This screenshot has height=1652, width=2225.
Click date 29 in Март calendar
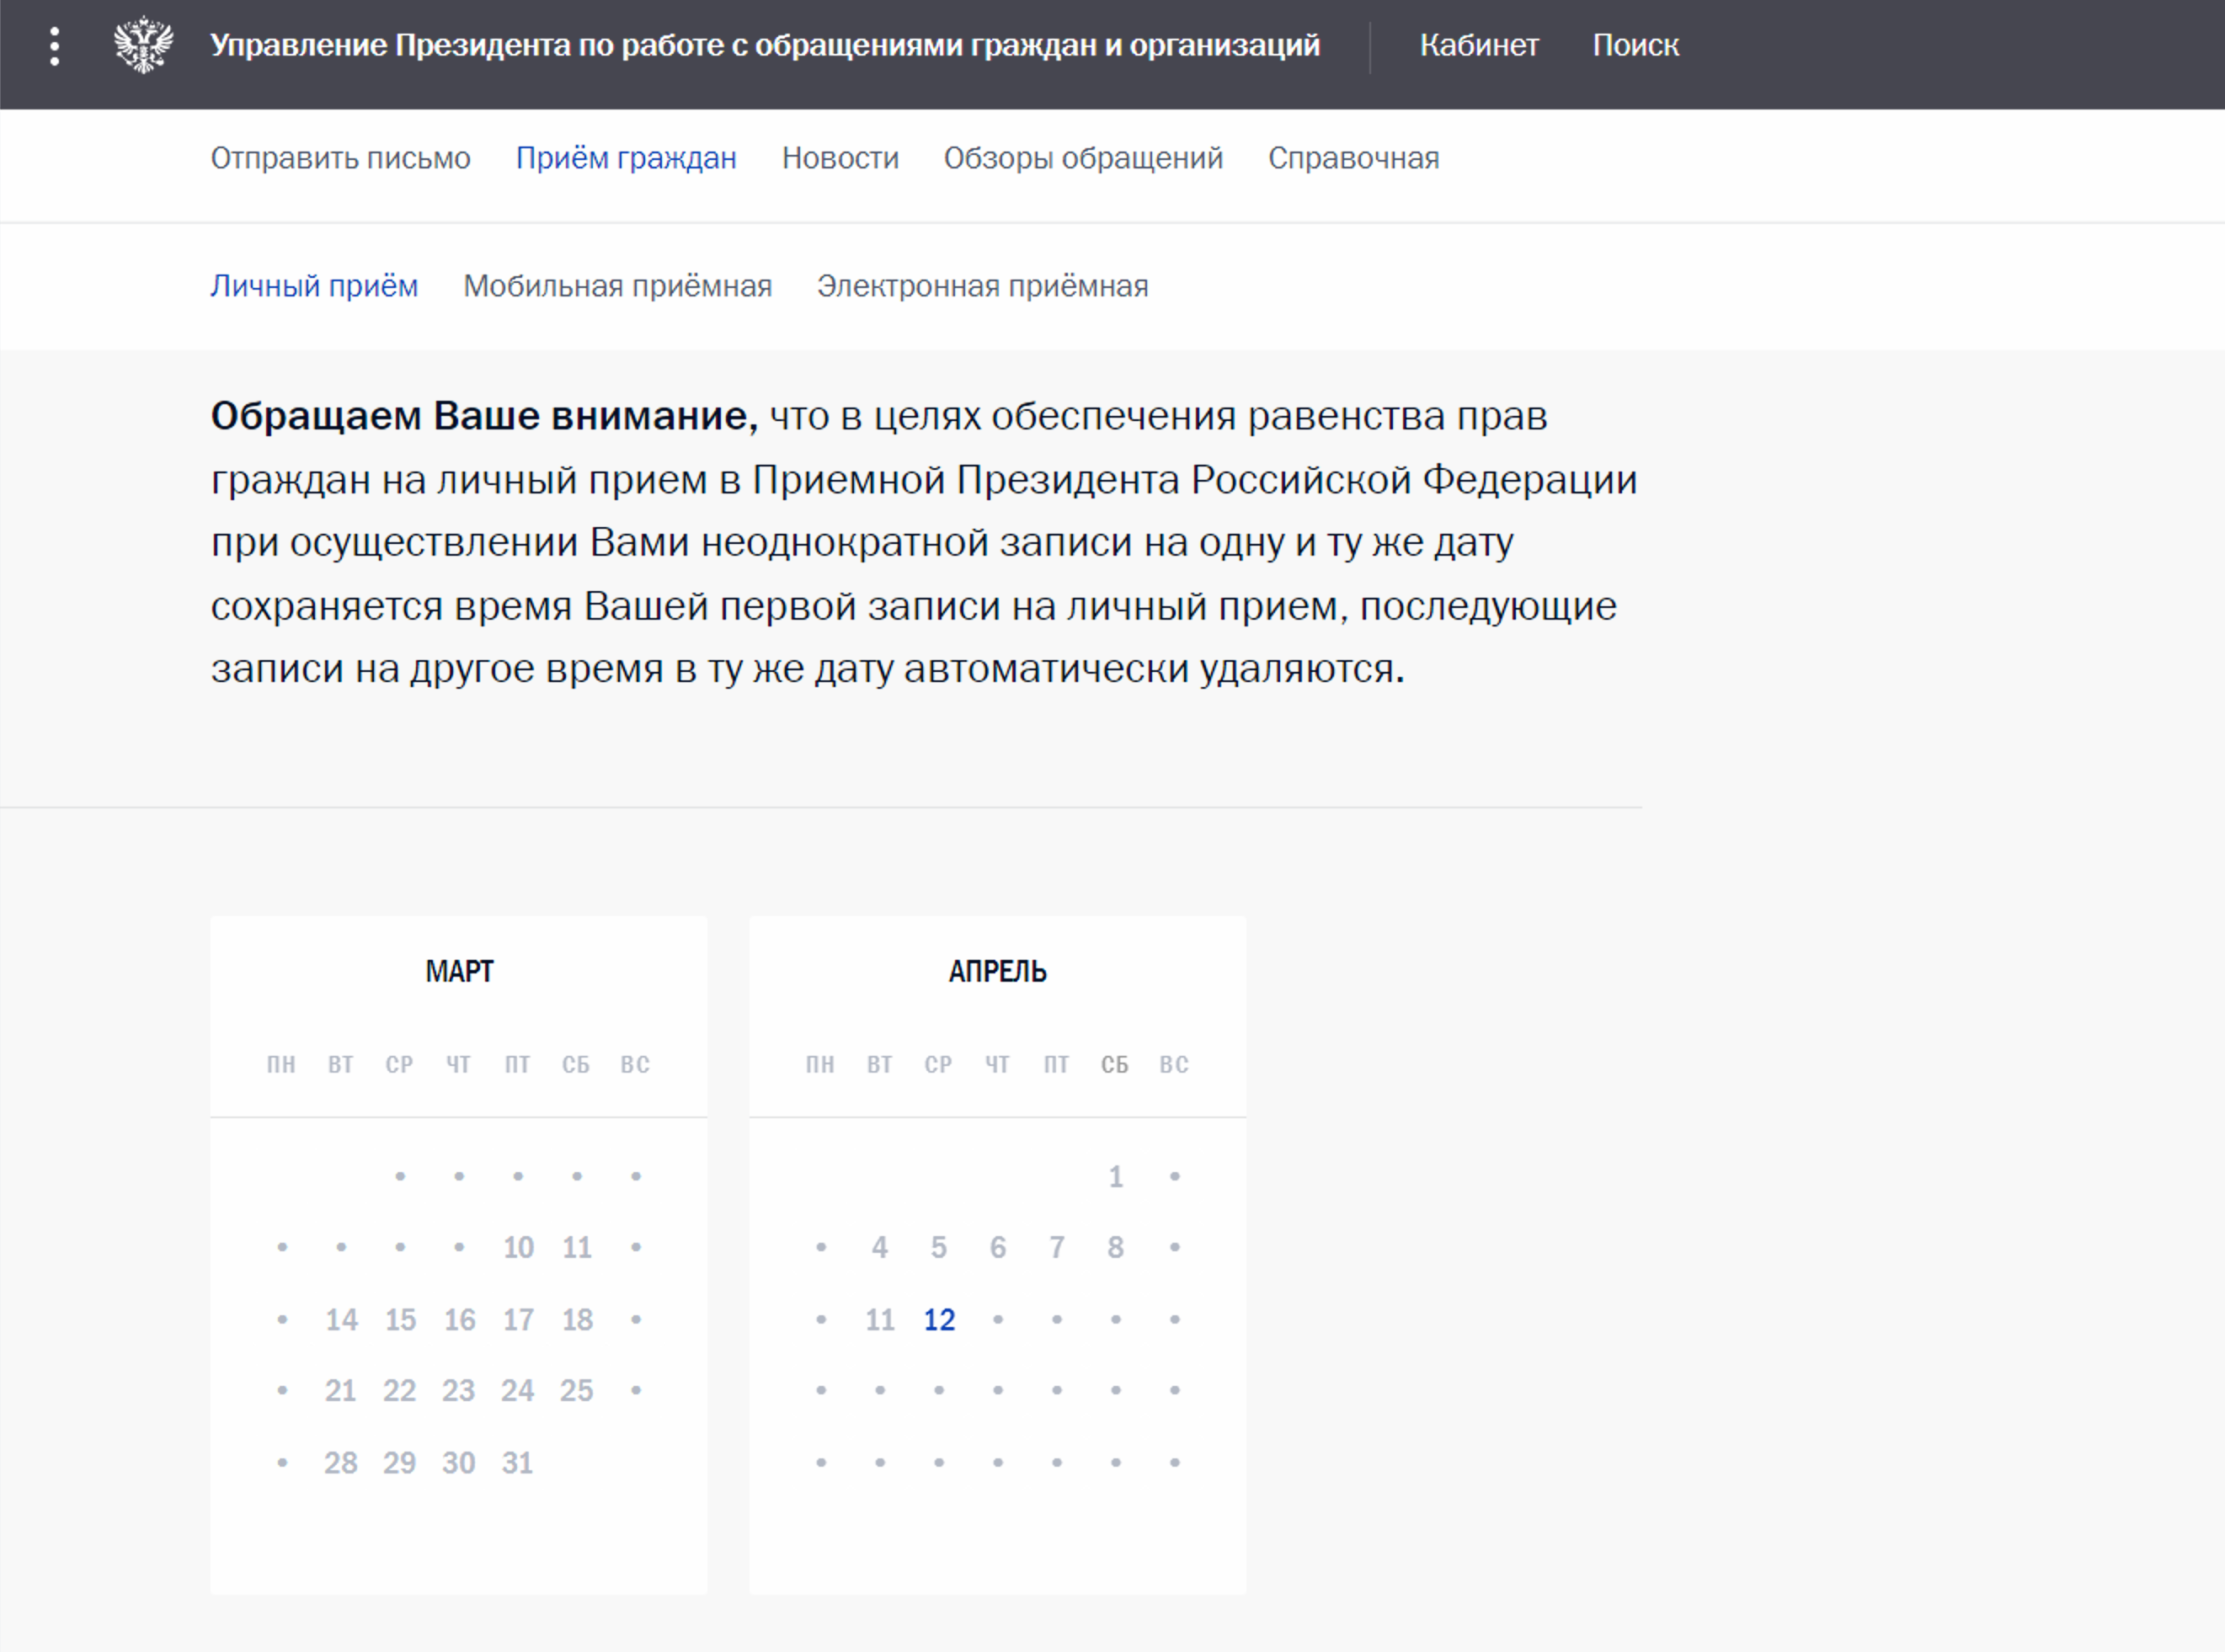(x=400, y=1463)
